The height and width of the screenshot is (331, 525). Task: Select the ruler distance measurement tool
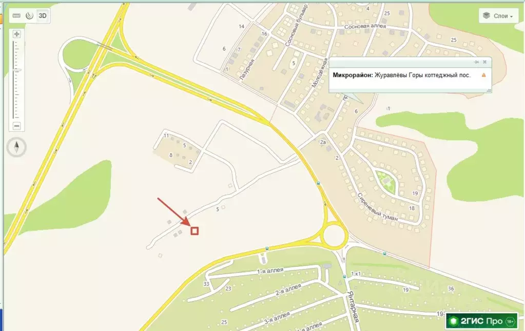16,16
